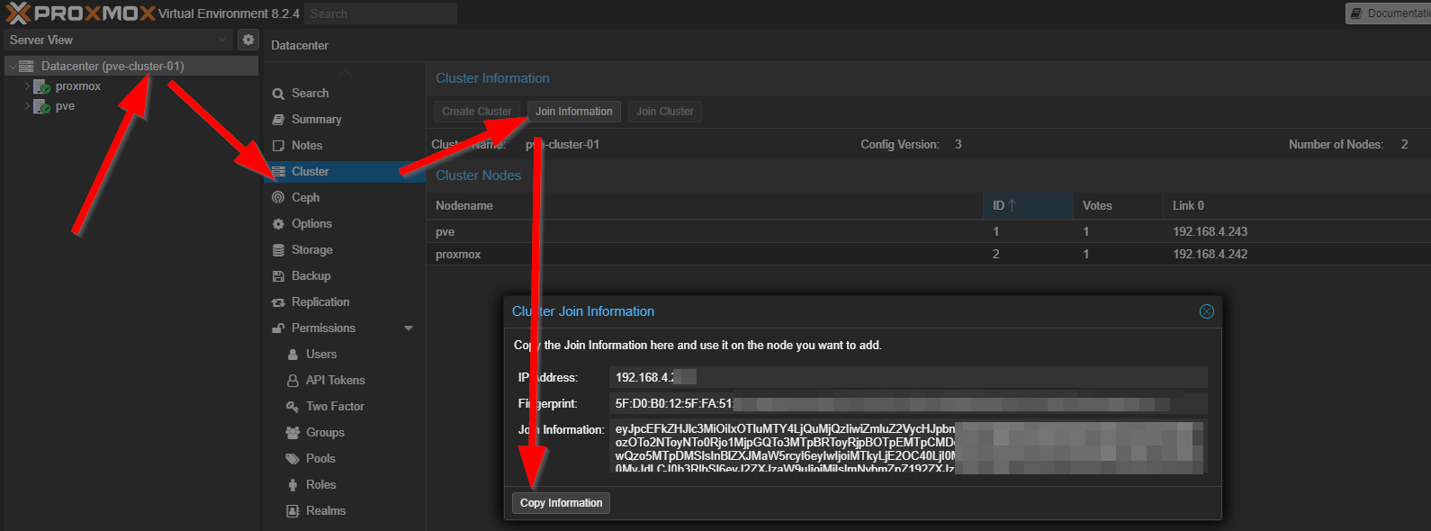This screenshot has height=531, width=1431.
Task: Close the Cluster Join Information dialog
Action: point(1207,311)
